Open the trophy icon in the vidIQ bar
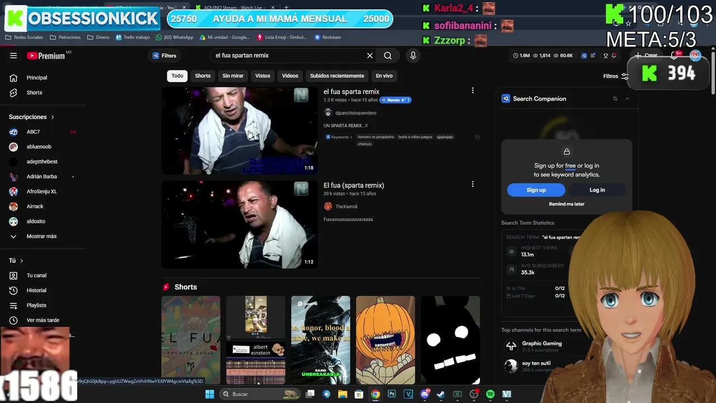The width and height of the screenshot is (716, 403). 605,55
